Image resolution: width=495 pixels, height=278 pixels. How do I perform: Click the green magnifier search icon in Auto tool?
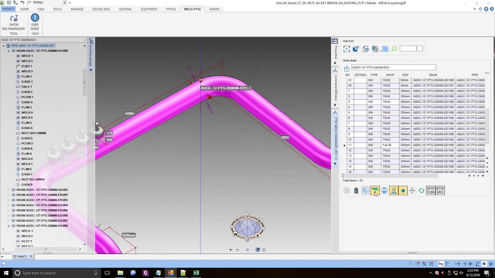(x=394, y=49)
